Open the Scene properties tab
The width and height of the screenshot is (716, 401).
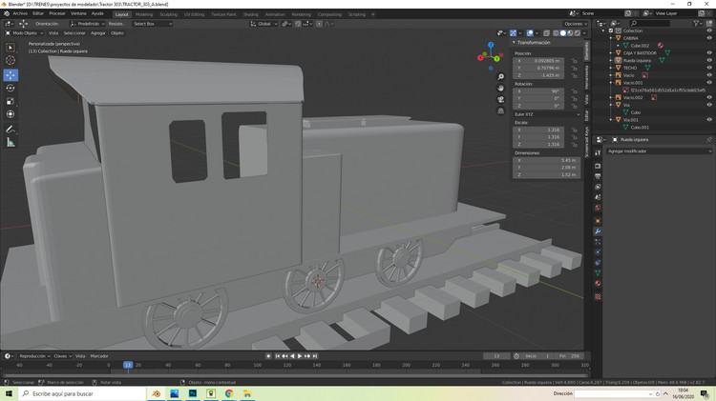pyautogui.click(x=598, y=197)
